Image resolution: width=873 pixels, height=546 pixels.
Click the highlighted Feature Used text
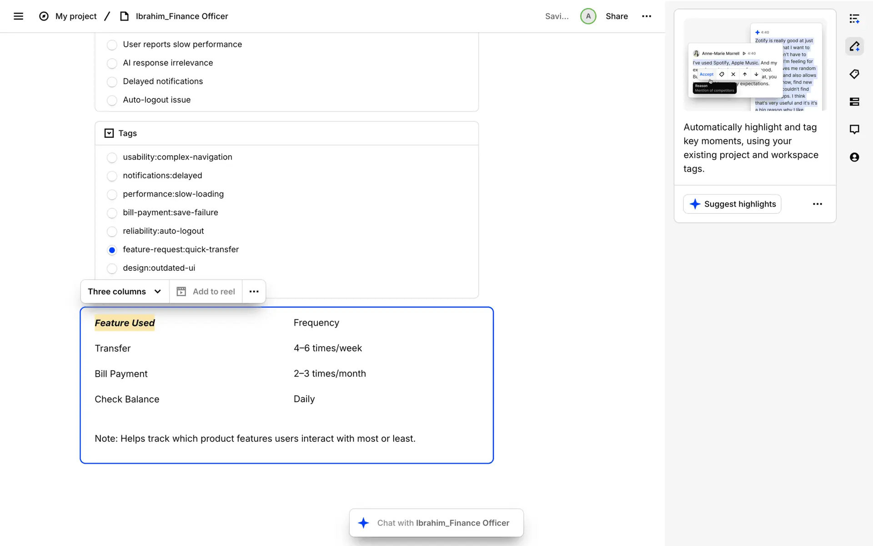point(125,323)
